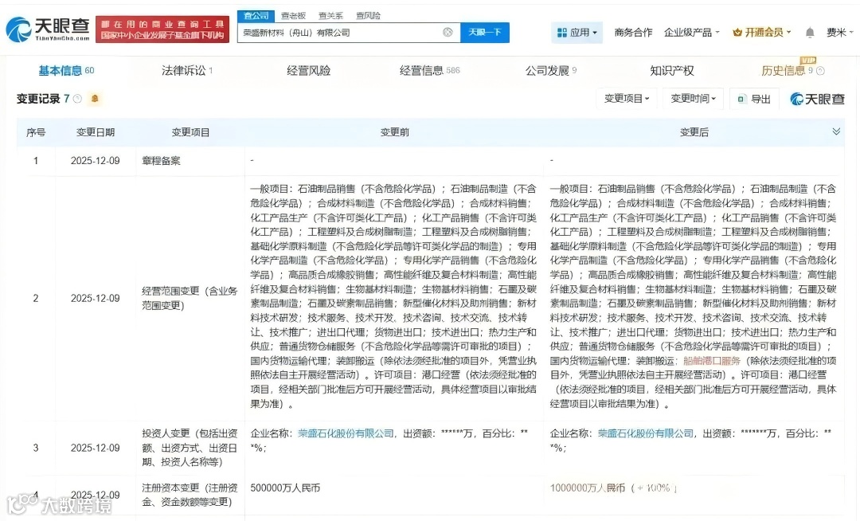Click the 变更后 column header
Screen dimensions: 860x521
pos(694,132)
